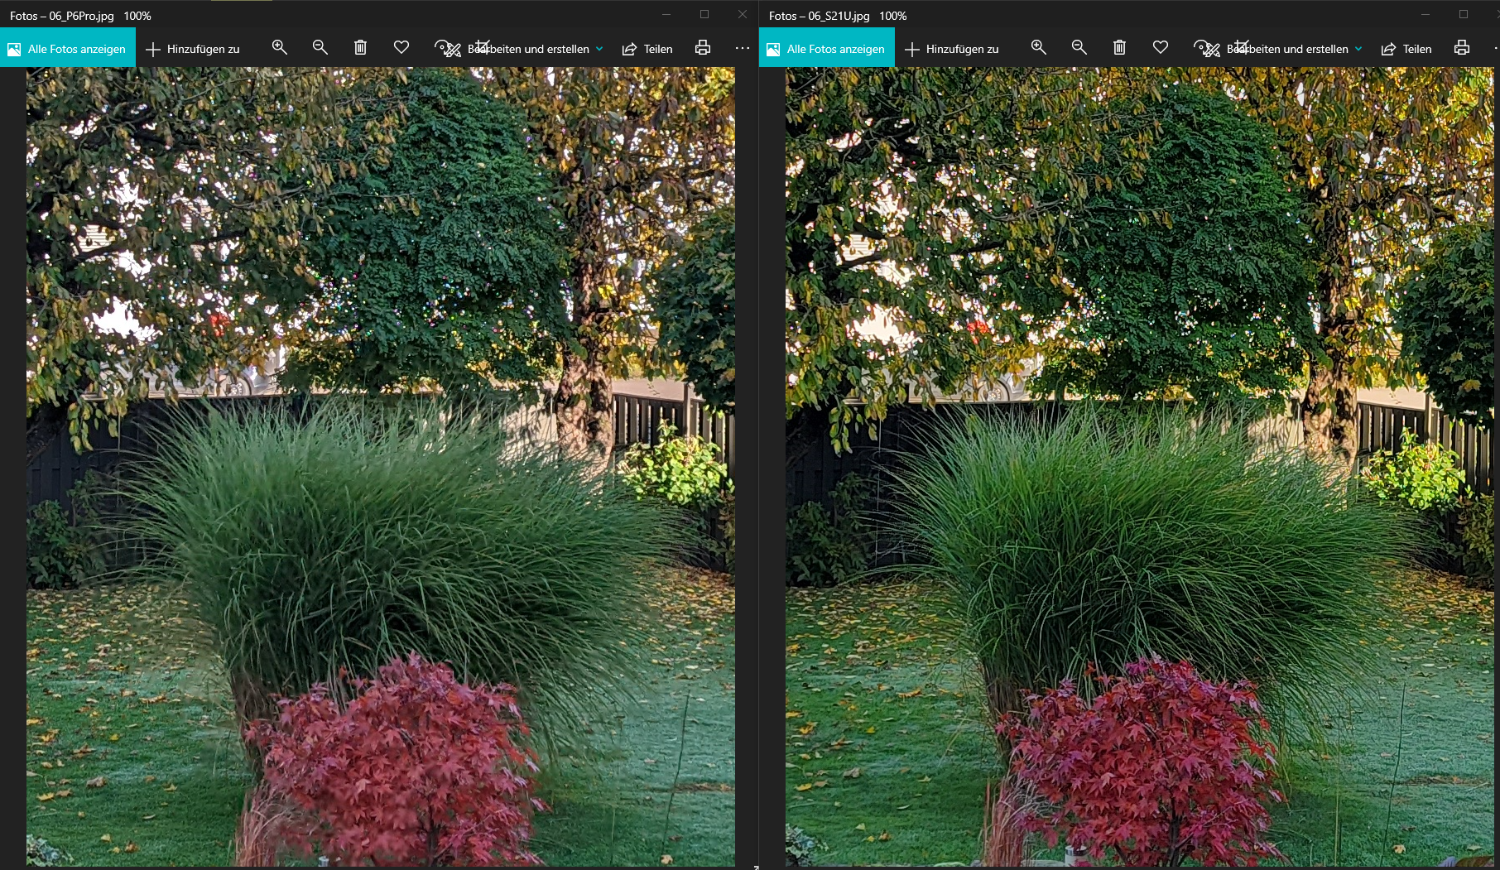Favorite the 06_S21U photo with the heart icon
Image resolution: width=1500 pixels, height=870 pixels.
click(x=1161, y=48)
